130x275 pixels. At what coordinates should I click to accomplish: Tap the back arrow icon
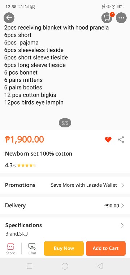point(9,18)
